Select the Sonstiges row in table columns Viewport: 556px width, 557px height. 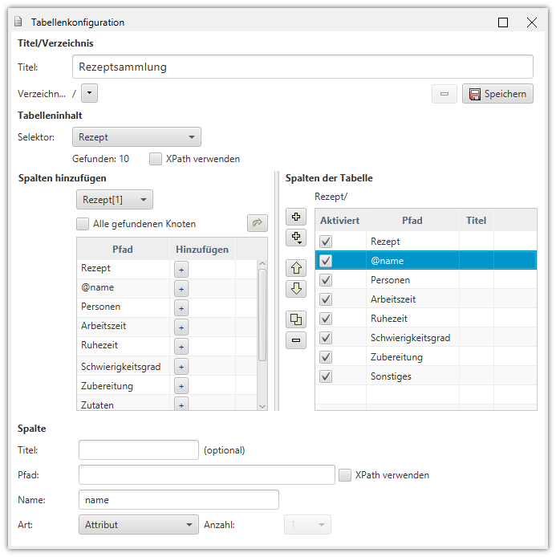(x=412, y=376)
